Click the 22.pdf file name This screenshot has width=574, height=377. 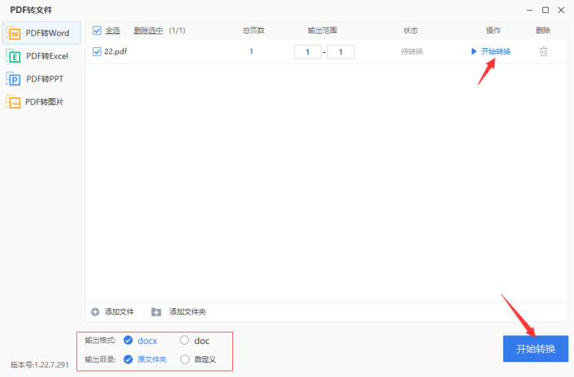pos(115,52)
